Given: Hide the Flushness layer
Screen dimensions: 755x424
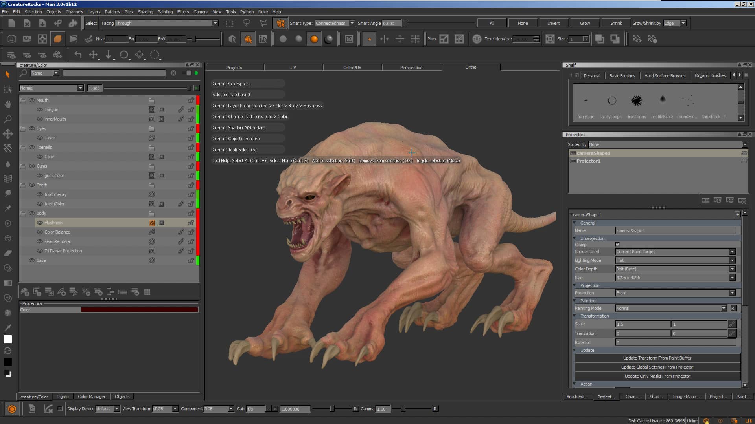Looking at the screenshot, I should coord(39,222).
